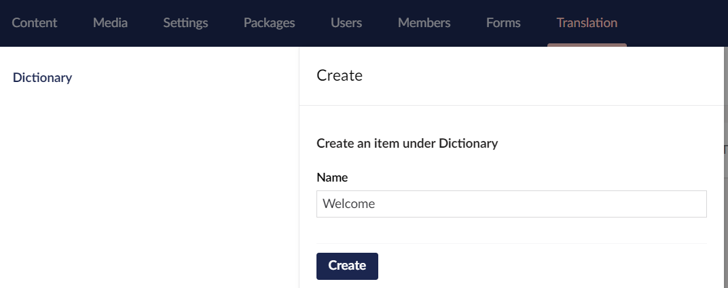Go to the Settings section
This screenshot has width=728, height=288.
(x=185, y=22)
